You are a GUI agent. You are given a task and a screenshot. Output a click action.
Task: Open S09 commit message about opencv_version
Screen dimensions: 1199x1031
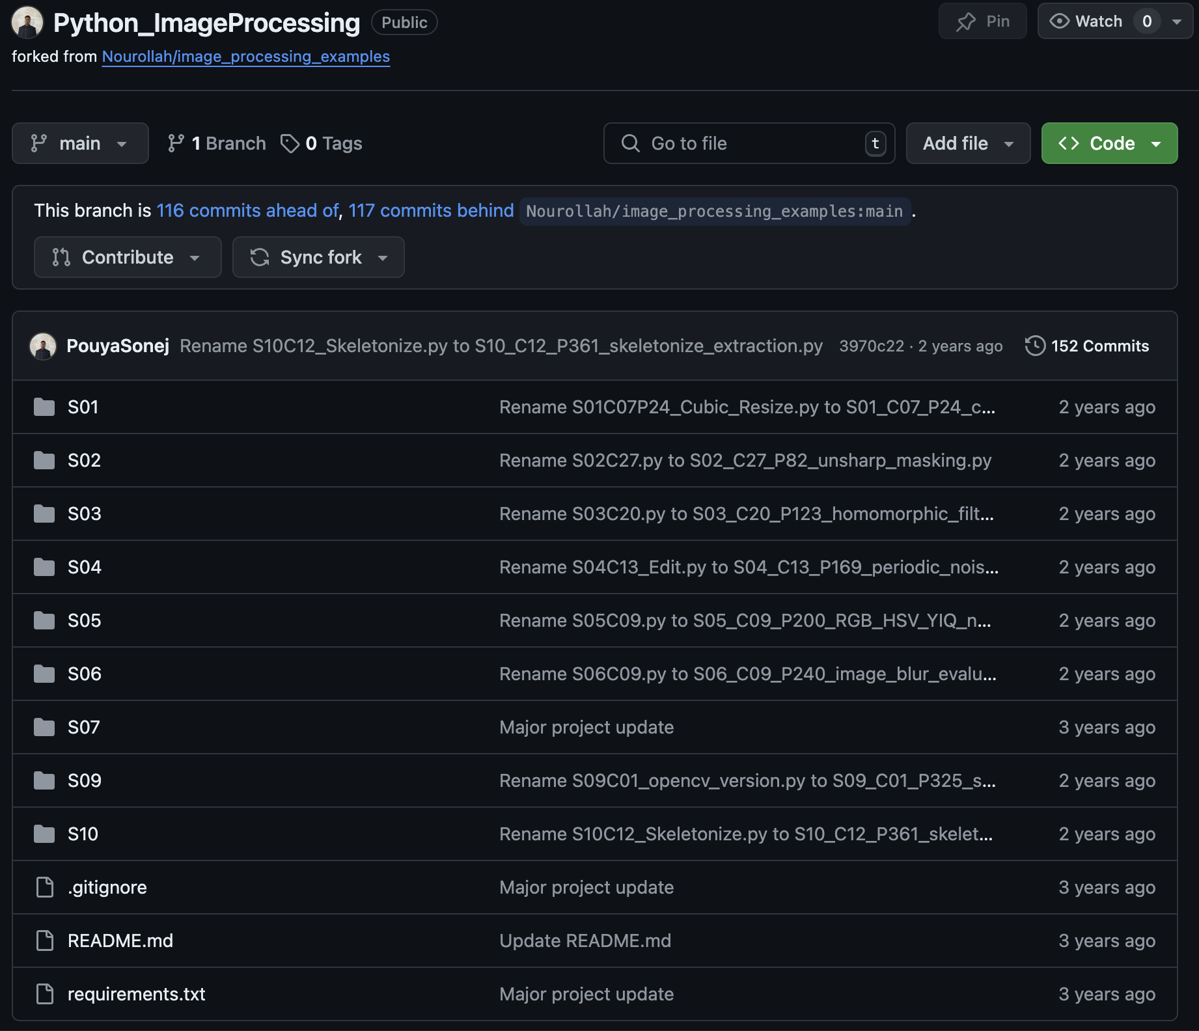pyautogui.click(x=747, y=780)
